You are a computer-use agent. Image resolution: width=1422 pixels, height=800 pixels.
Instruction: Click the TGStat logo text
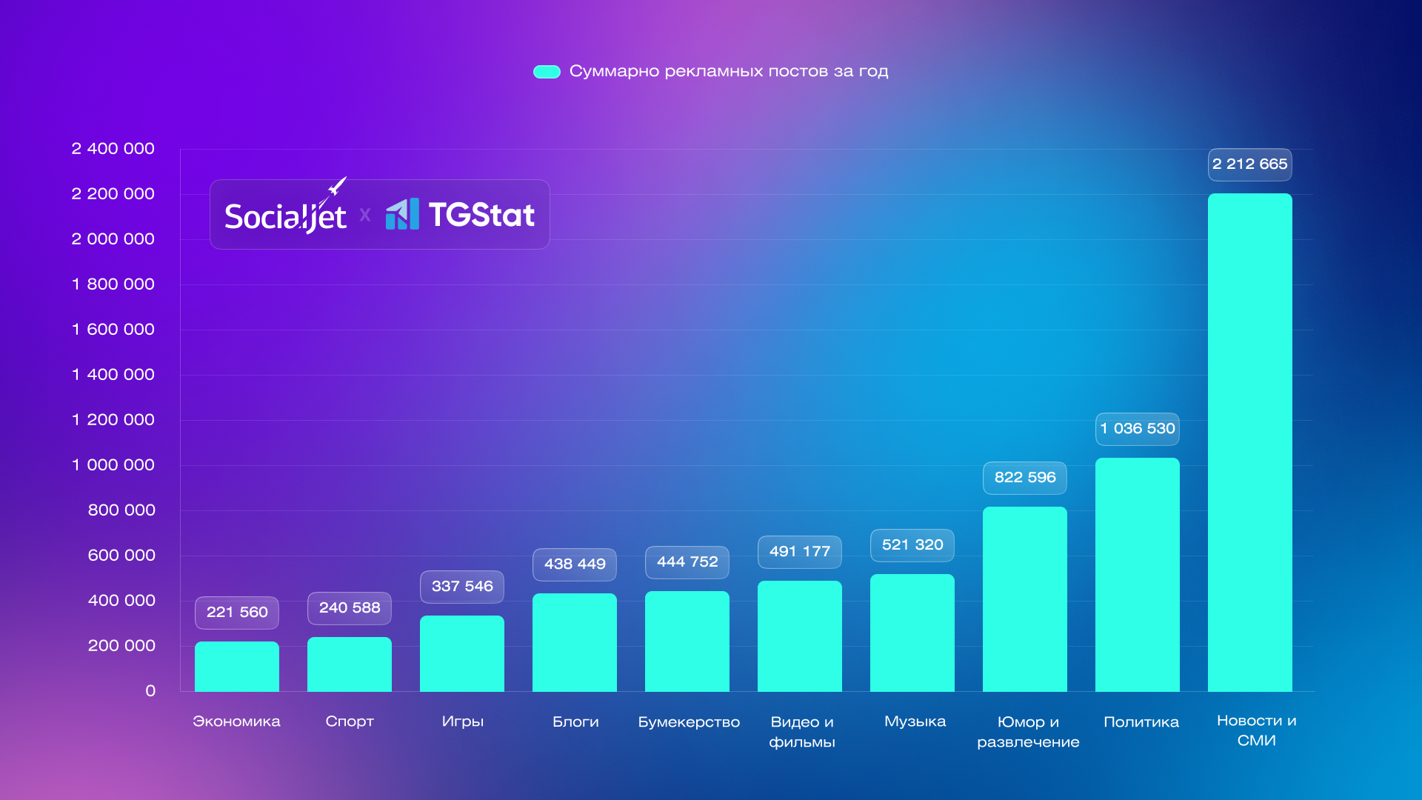[481, 215]
